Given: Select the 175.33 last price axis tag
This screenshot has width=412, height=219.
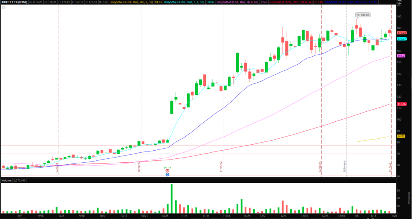Looking at the screenshot, I should [x=402, y=33].
